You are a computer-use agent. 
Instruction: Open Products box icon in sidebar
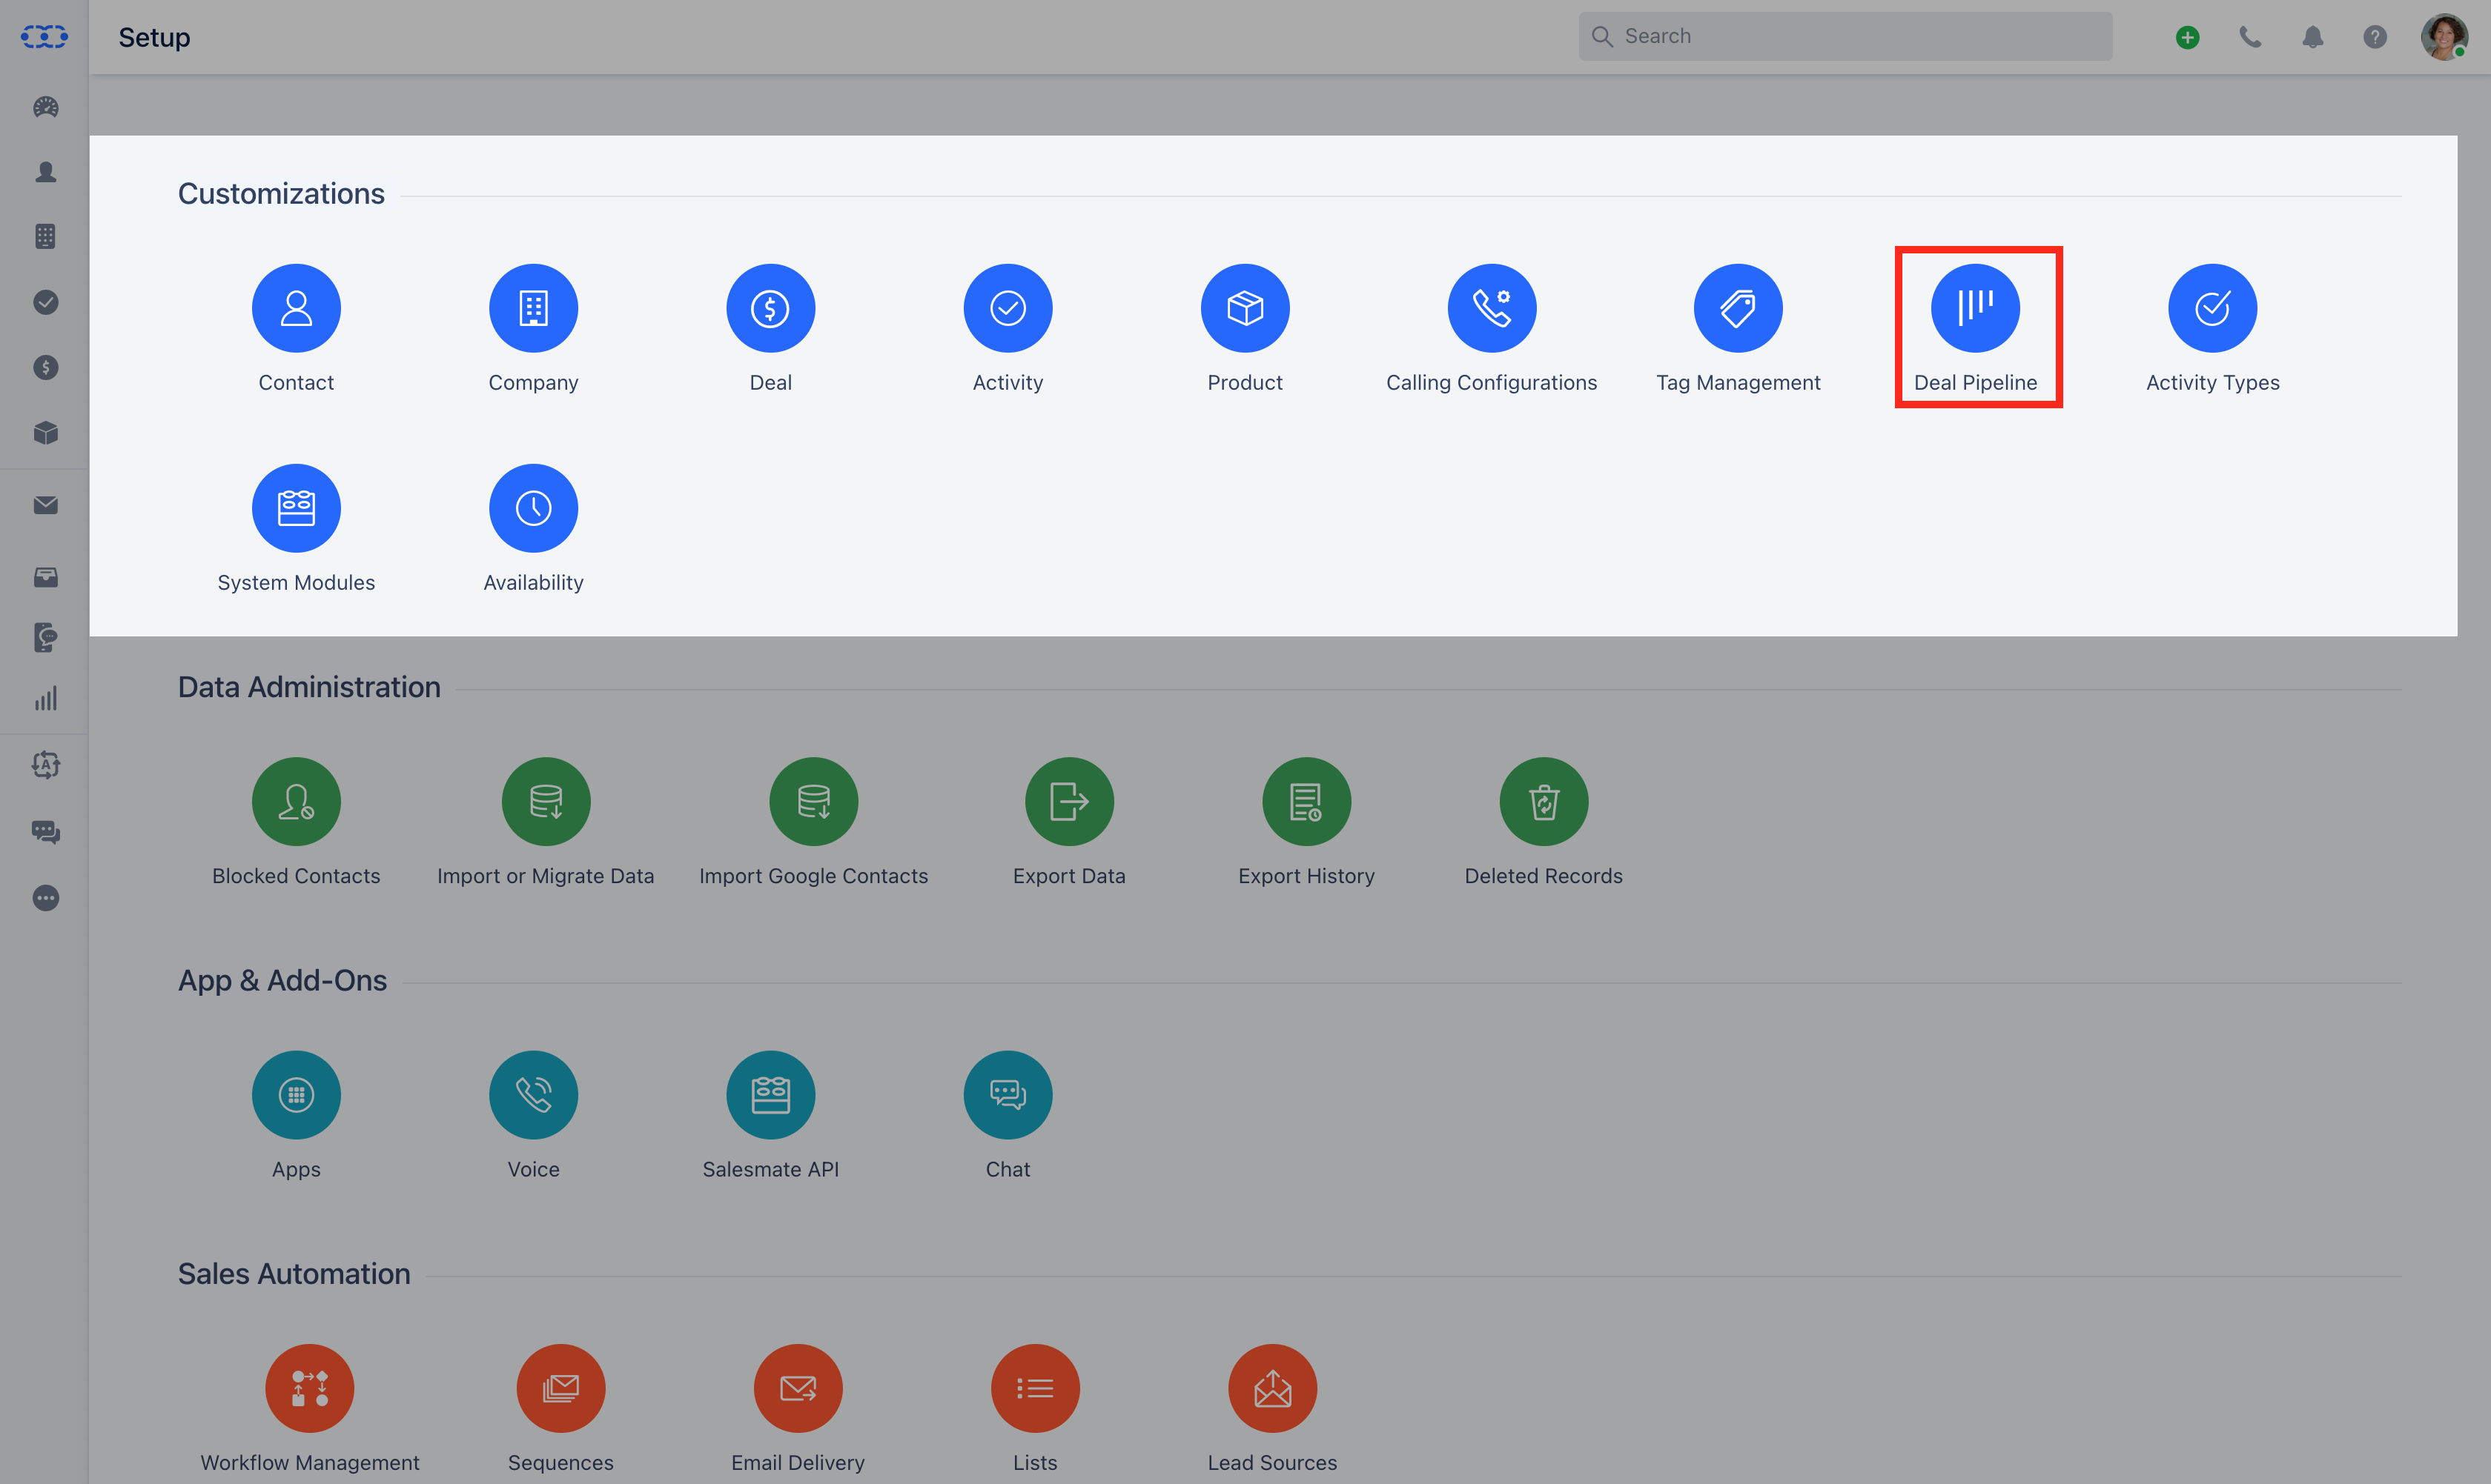[x=45, y=432]
